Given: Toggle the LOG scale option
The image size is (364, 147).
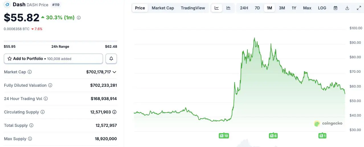Looking at the screenshot, I should click(x=322, y=8).
